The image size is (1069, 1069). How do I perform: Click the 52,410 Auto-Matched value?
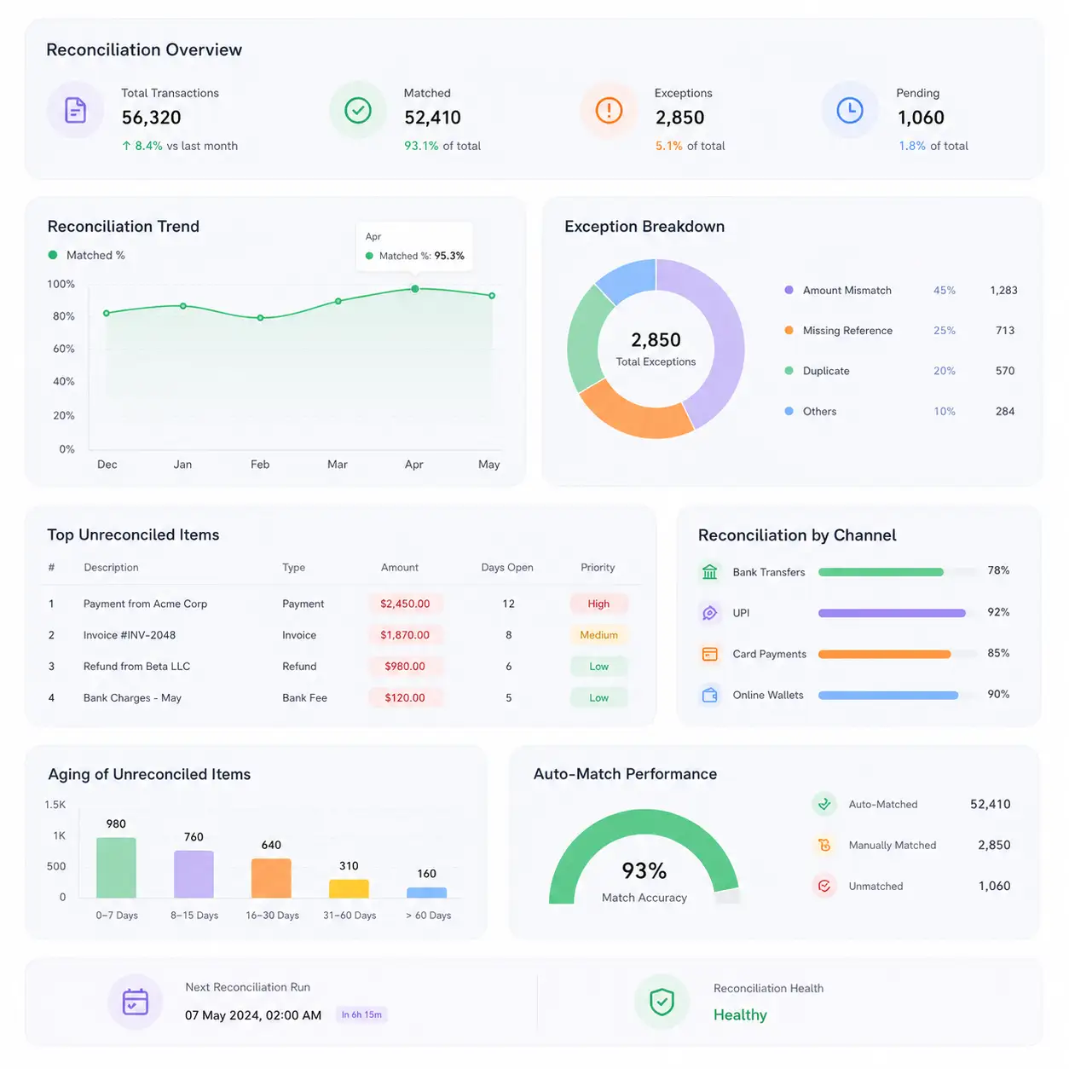991,804
